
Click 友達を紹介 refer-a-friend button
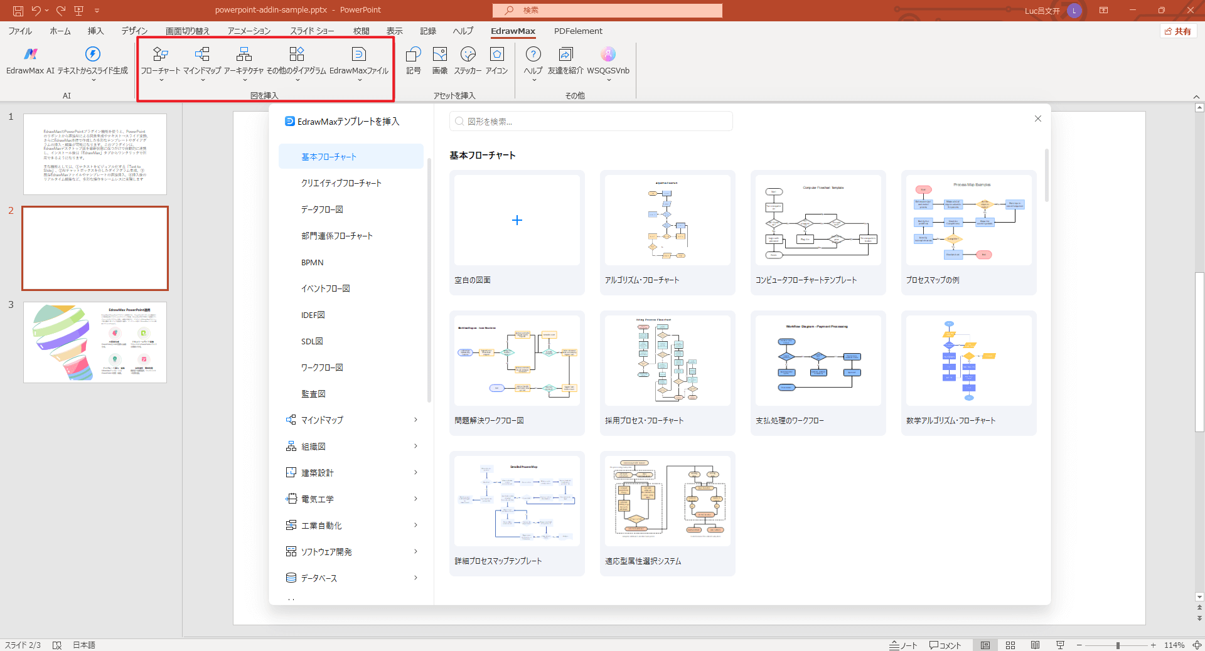click(x=565, y=61)
